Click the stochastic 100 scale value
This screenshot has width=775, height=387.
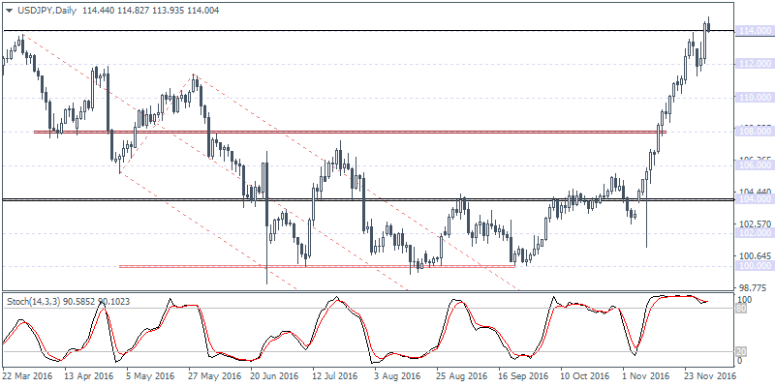click(744, 300)
